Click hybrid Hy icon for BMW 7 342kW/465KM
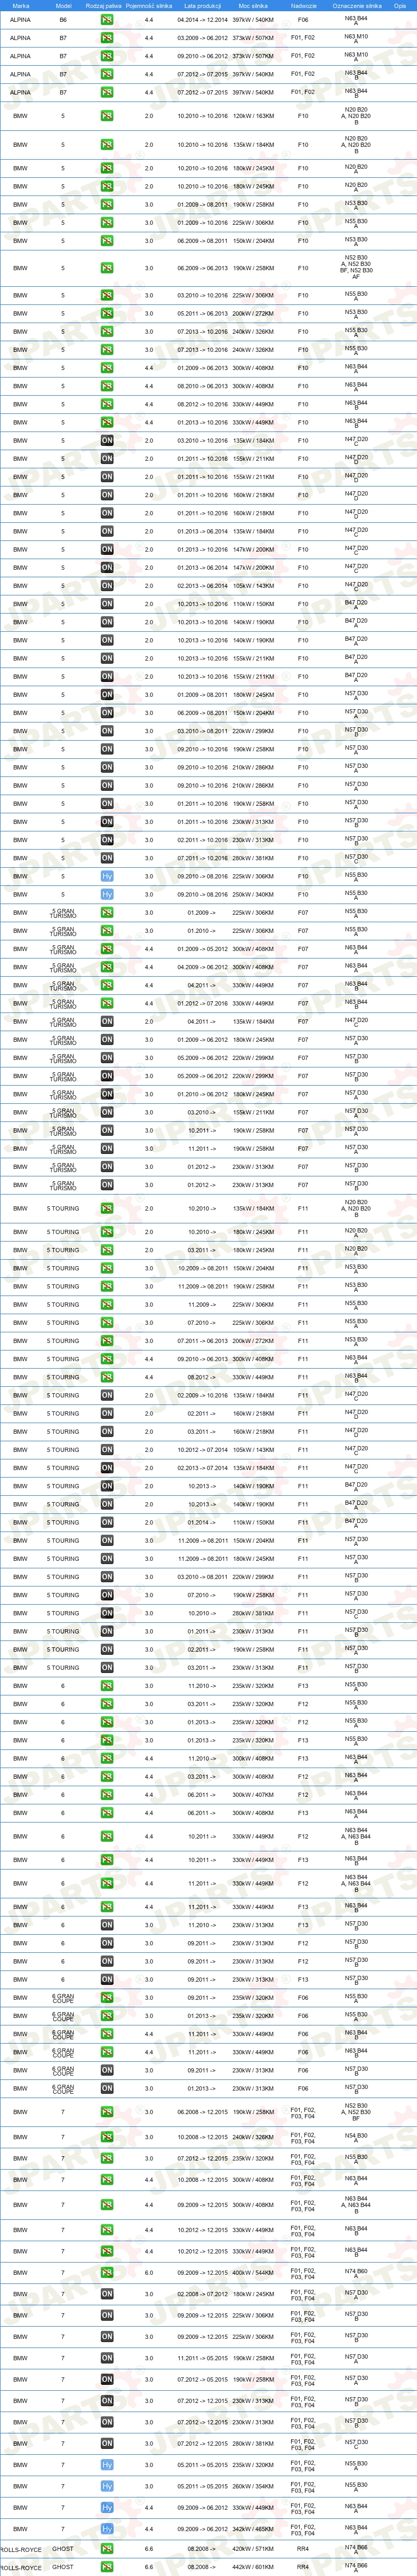The image size is (417, 2576). pyautogui.click(x=107, y=2529)
